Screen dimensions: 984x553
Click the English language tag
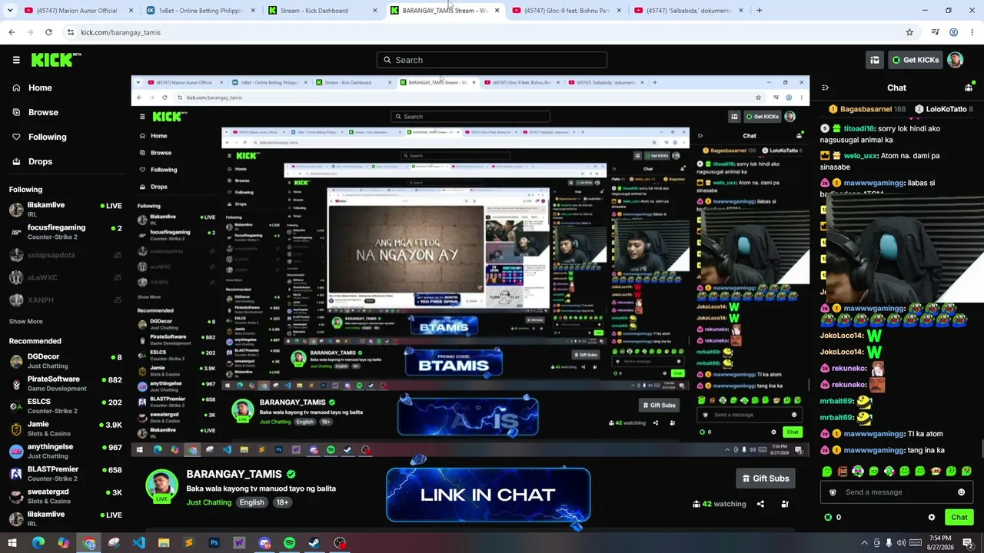point(251,502)
